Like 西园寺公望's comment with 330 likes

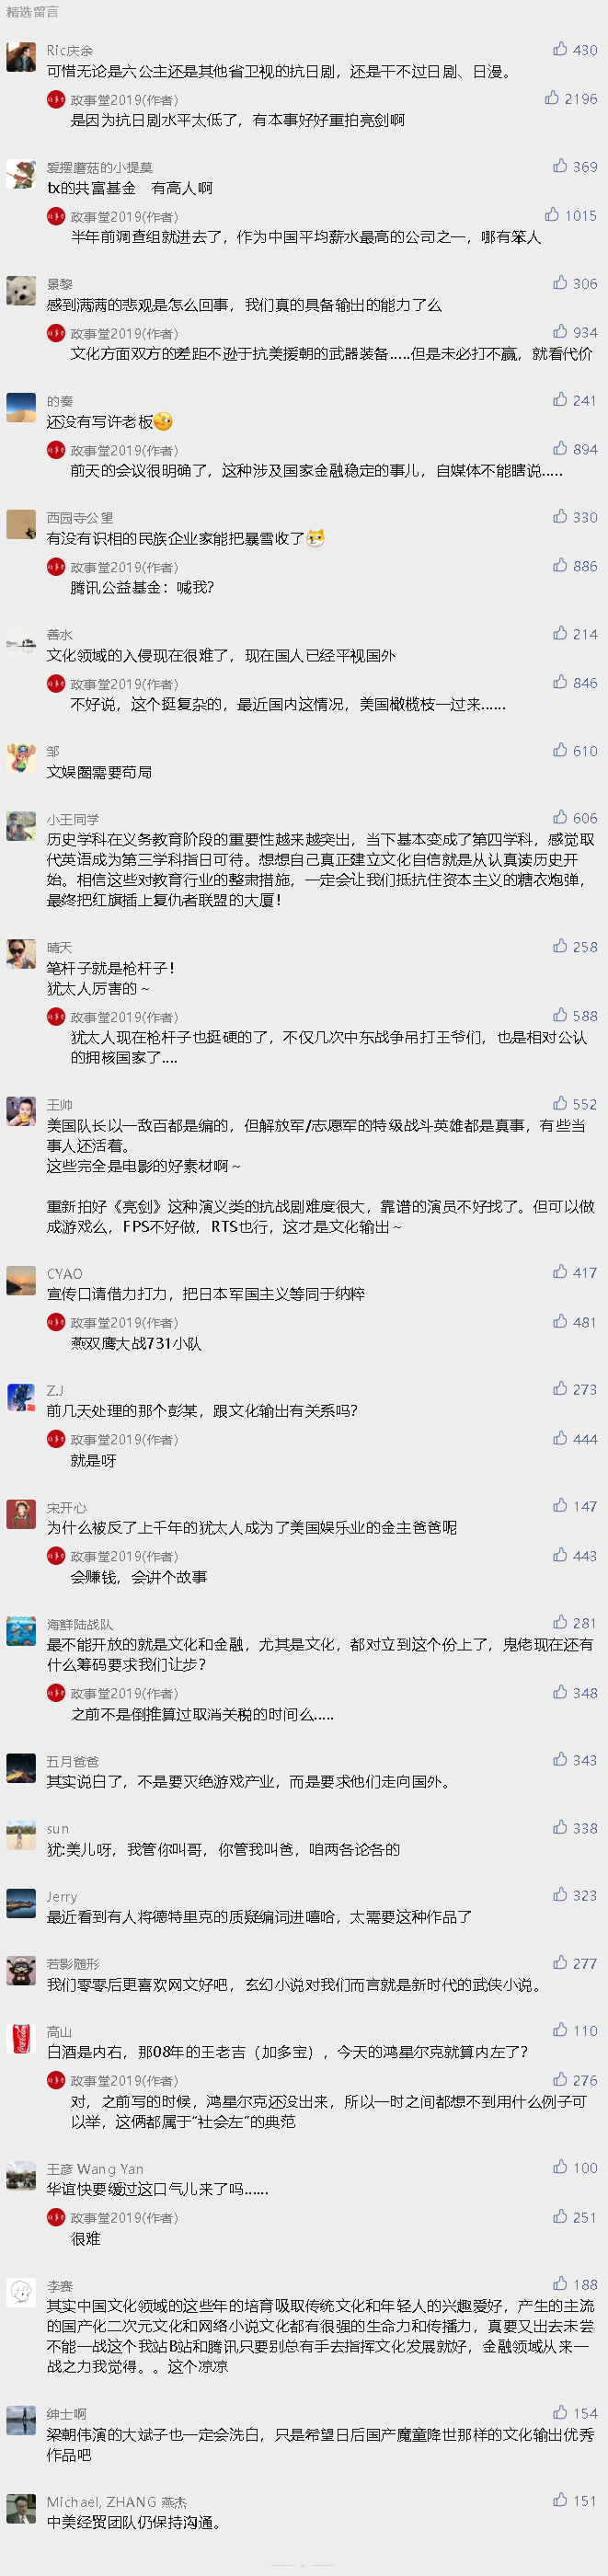pyautogui.click(x=575, y=517)
